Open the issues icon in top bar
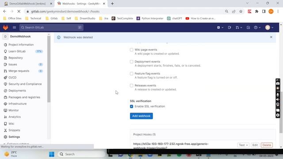 click(229, 27)
